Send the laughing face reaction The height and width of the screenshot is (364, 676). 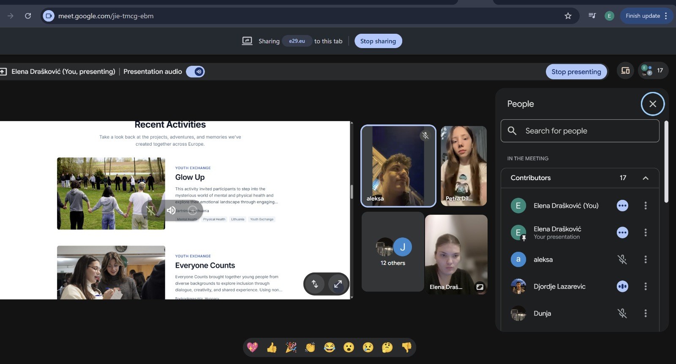pos(329,347)
